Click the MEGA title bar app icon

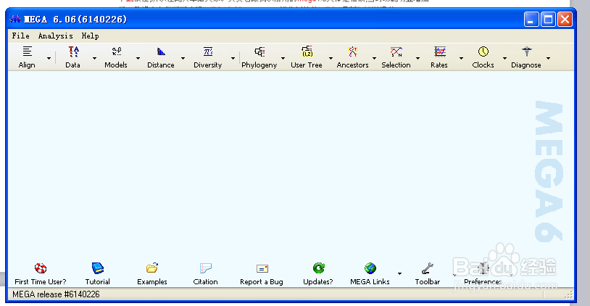click(x=15, y=19)
